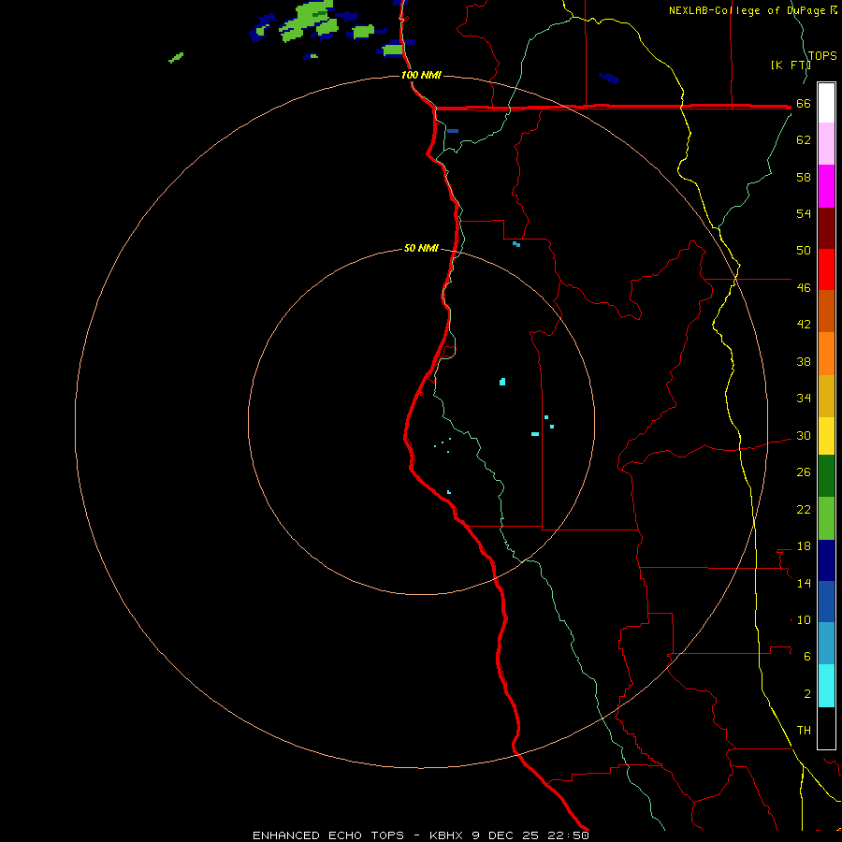Click the legend value 26

pyautogui.click(x=804, y=472)
